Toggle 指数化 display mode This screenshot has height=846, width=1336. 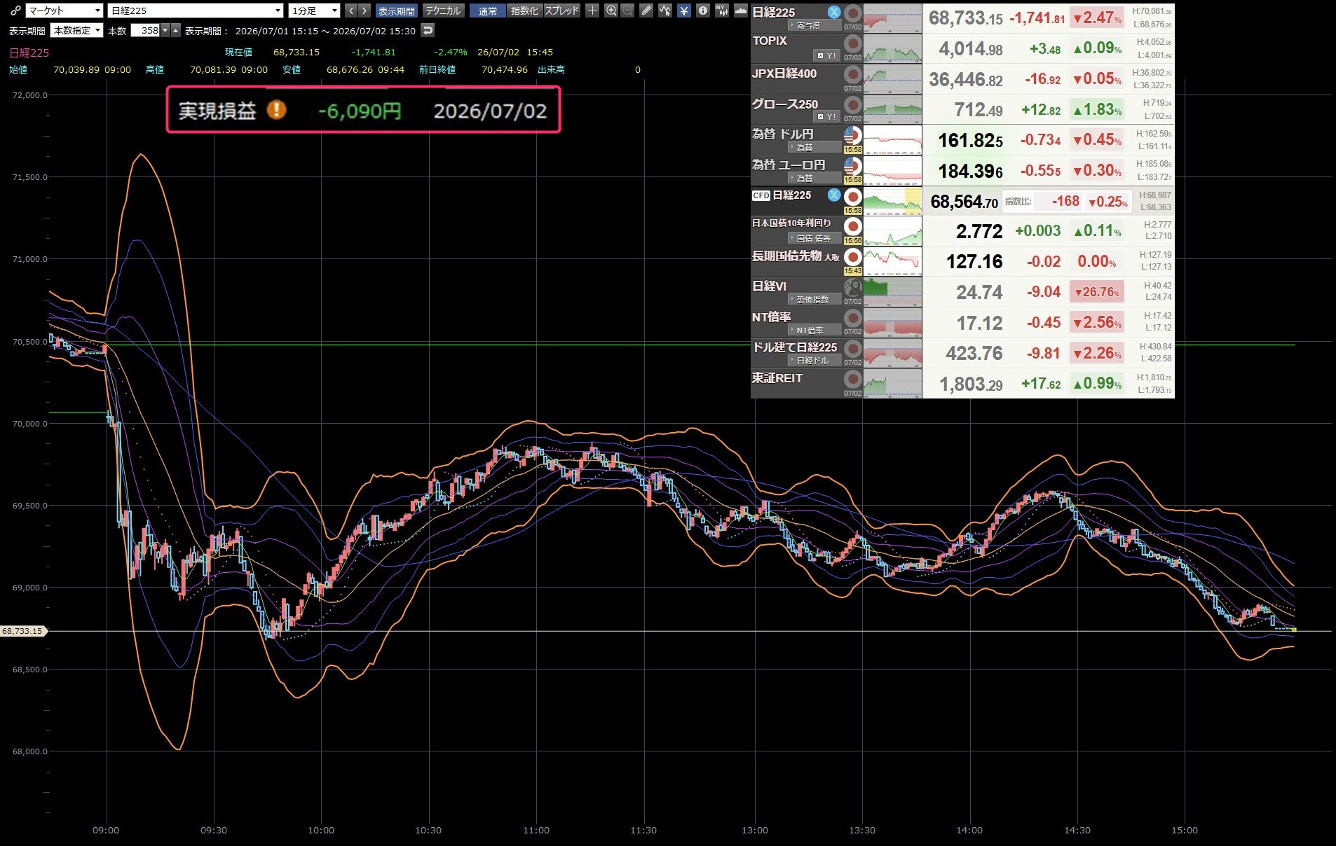(524, 11)
